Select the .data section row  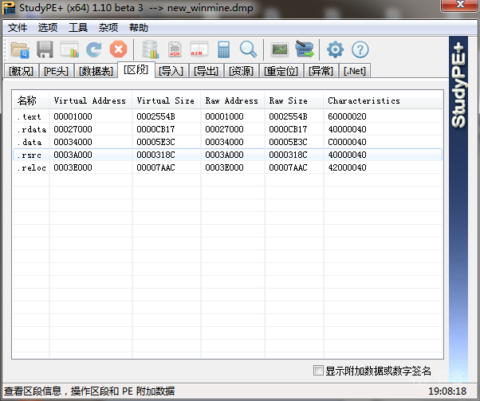tap(227, 142)
